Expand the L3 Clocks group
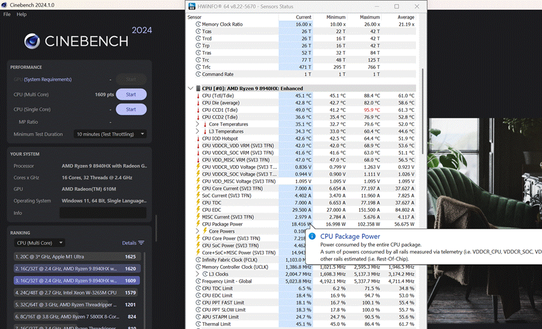The width and height of the screenshot is (542, 329). (x=197, y=274)
